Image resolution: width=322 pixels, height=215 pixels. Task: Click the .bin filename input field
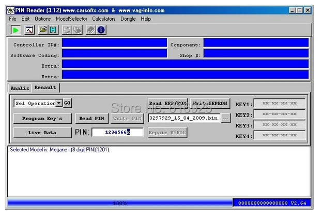pyautogui.click(x=184, y=118)
